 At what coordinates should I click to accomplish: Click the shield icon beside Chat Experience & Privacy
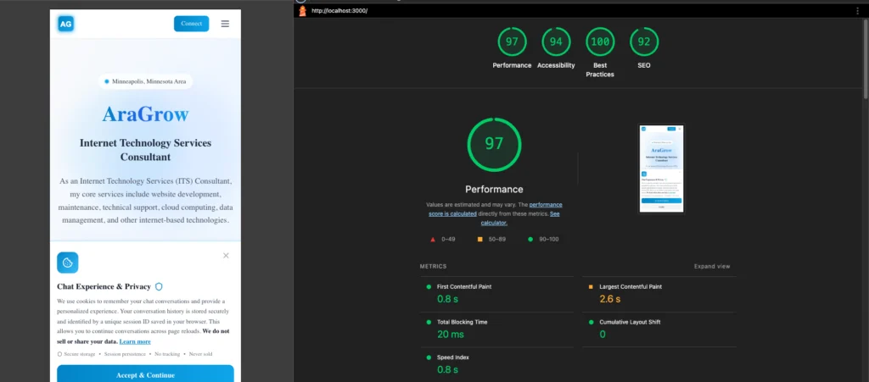pos(159,287)
